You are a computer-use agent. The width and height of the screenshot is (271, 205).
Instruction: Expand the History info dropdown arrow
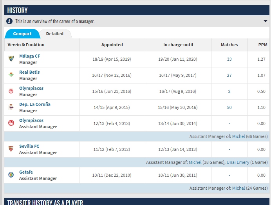(266, 21)
